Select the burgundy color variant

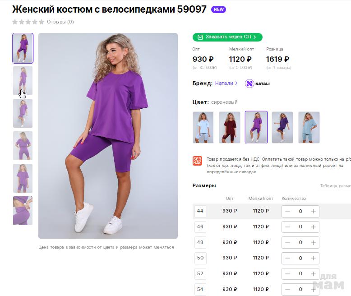coord(230,127)
